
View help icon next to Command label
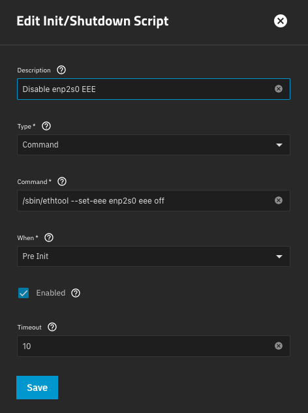(x=62, y=181)
